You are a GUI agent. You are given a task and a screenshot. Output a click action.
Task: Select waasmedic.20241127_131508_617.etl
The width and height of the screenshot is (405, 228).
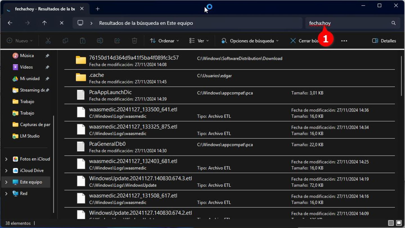(x=229, y=199)
